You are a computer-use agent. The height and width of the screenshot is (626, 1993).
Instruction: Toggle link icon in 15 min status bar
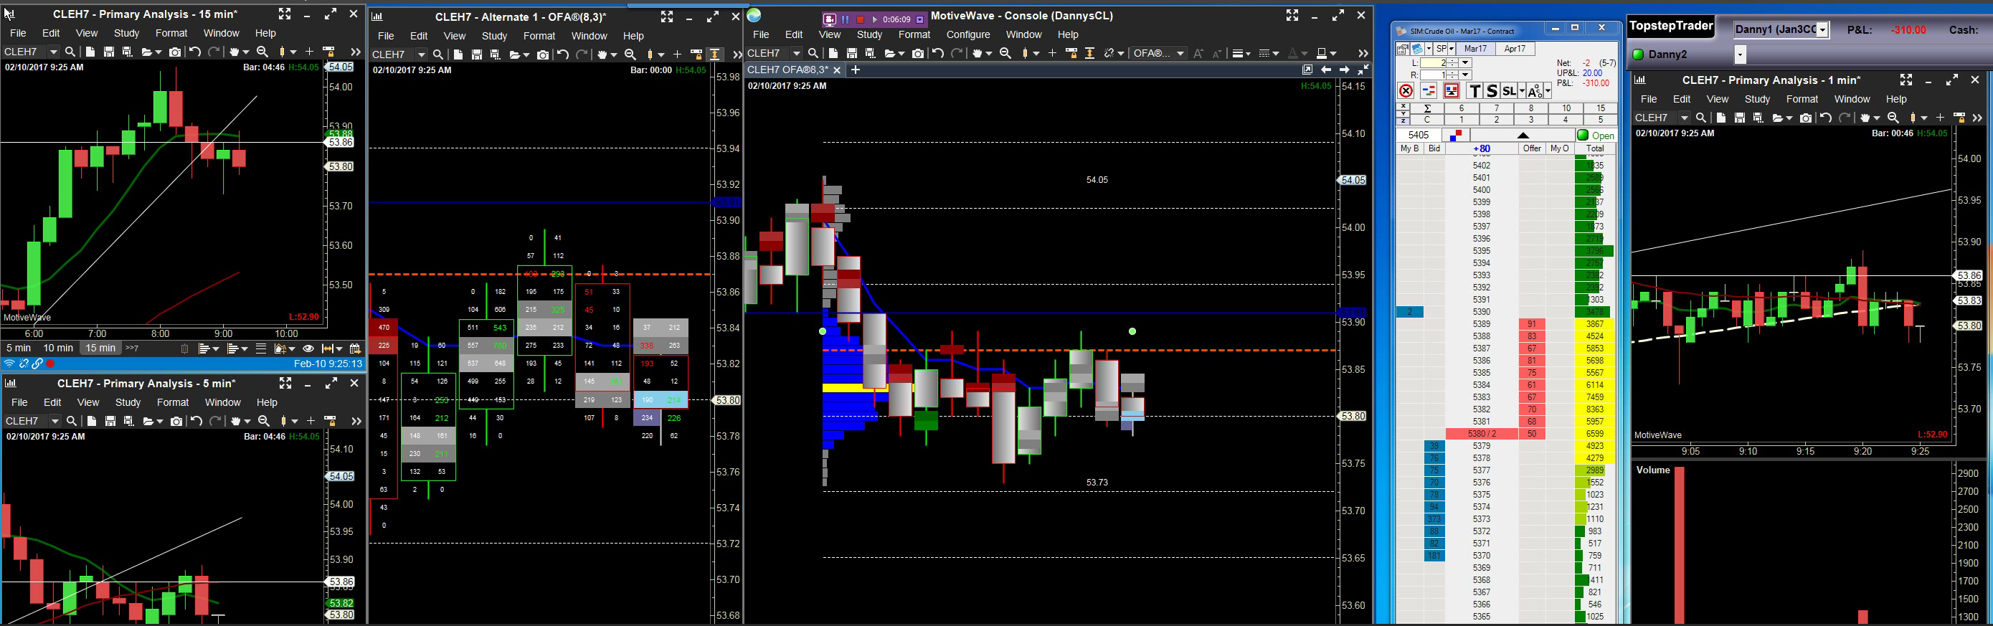pyautogui.click(x=37, y=364)
